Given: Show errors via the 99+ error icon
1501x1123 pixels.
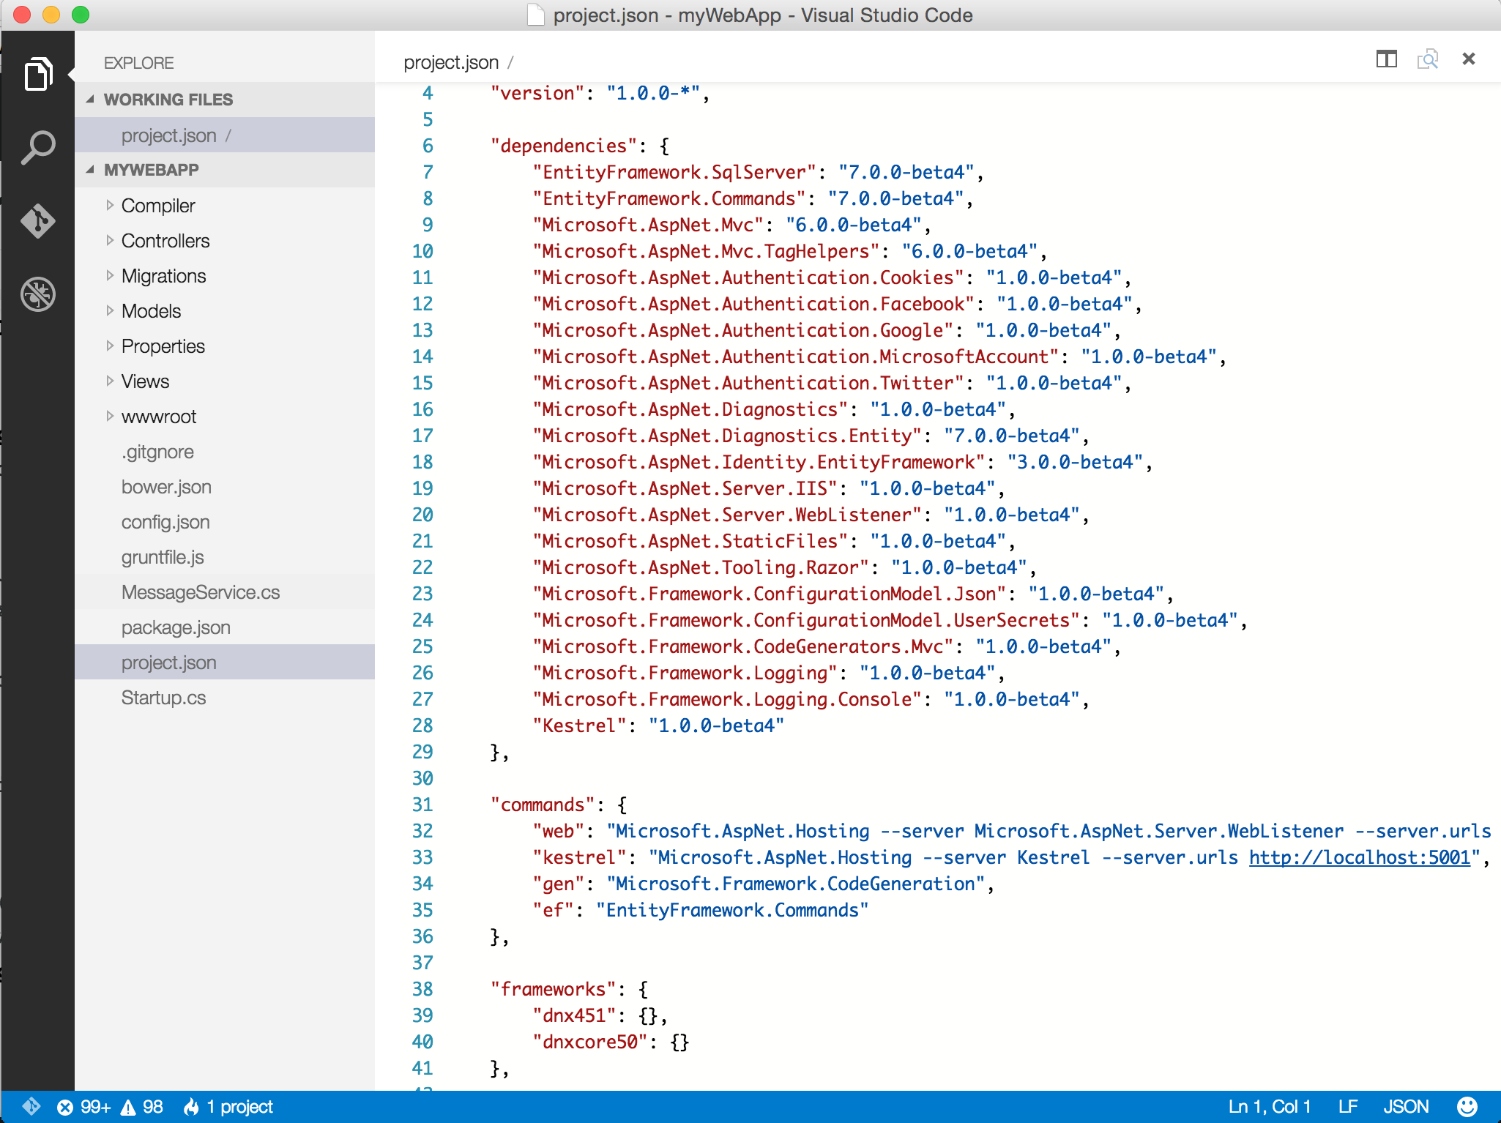Looking at the screenshot, I should (83, 1106).
